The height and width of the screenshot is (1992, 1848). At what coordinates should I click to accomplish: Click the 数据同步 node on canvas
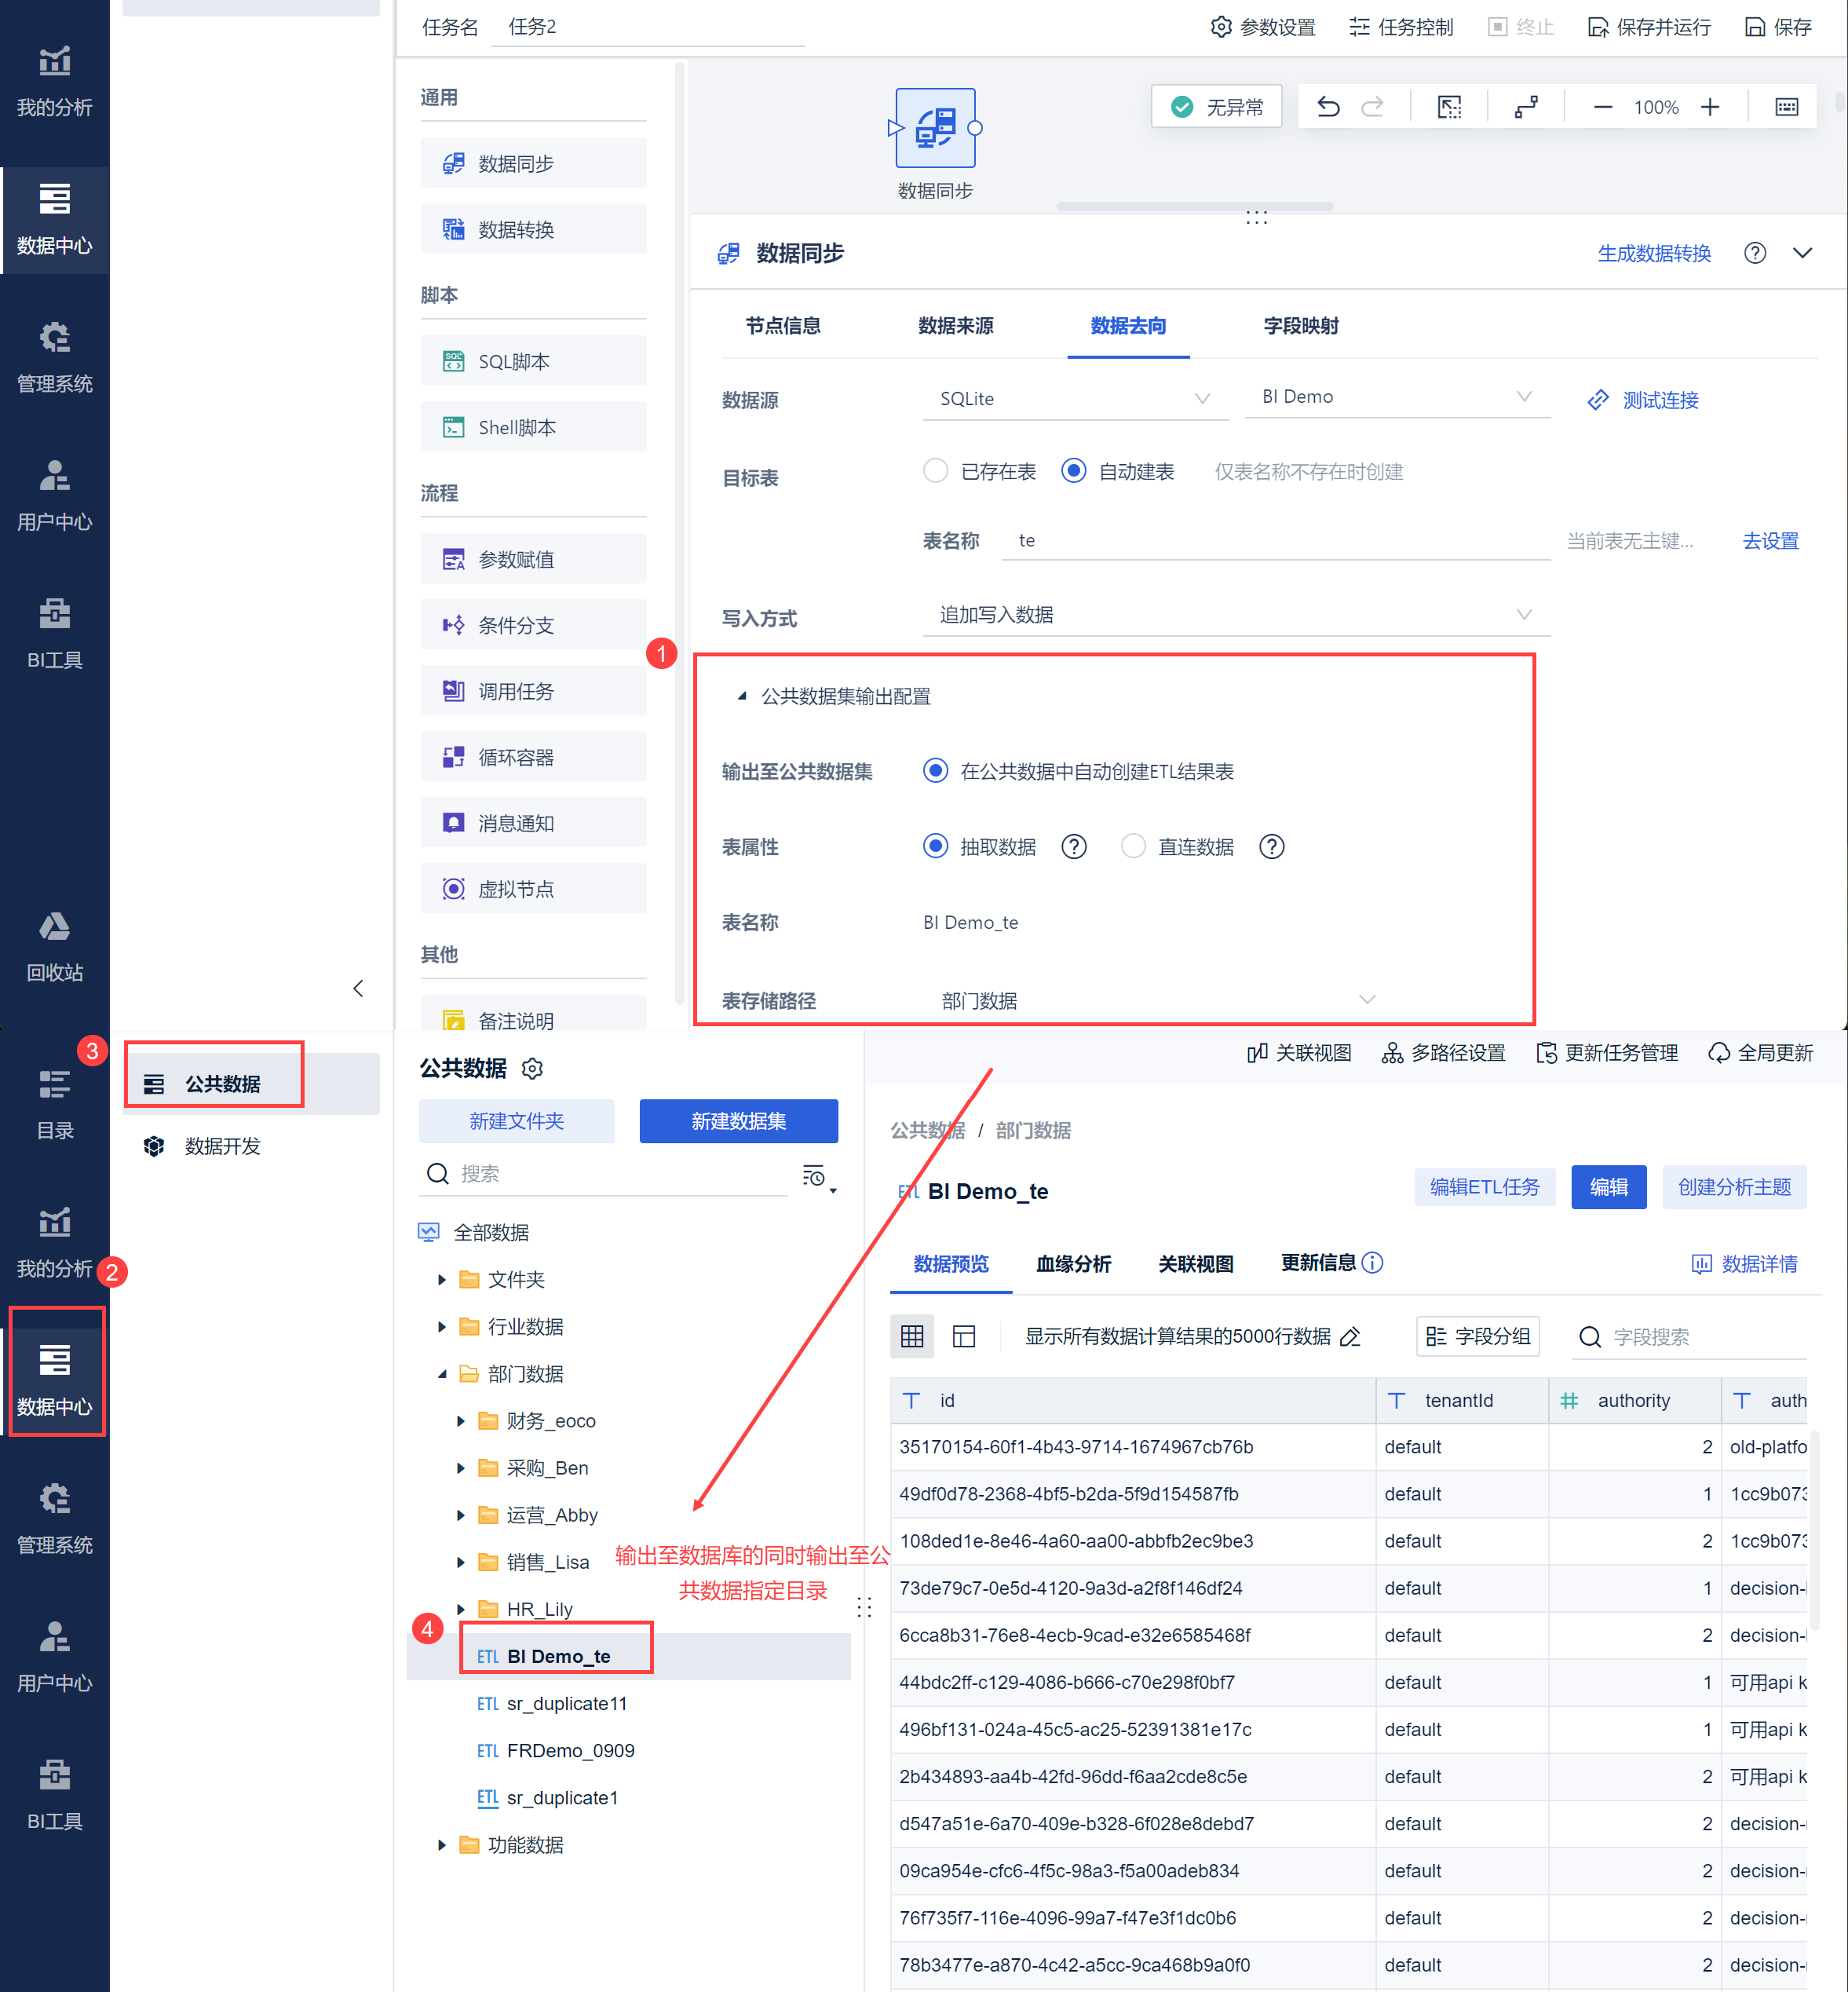pos(935,129)
